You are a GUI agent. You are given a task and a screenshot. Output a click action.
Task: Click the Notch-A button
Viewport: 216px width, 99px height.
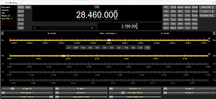180,28
